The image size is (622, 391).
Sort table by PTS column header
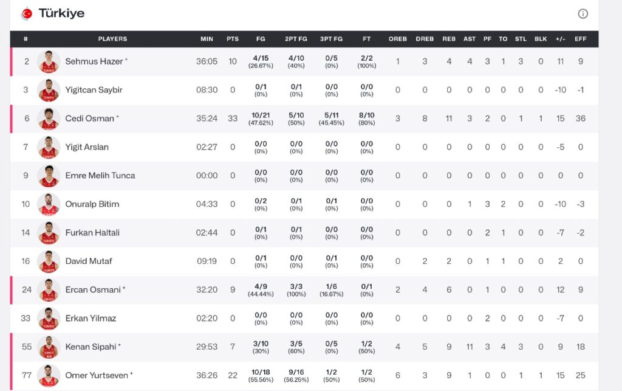coord(233,39)
